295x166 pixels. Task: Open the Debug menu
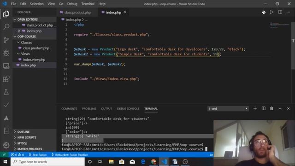point(72,4)
